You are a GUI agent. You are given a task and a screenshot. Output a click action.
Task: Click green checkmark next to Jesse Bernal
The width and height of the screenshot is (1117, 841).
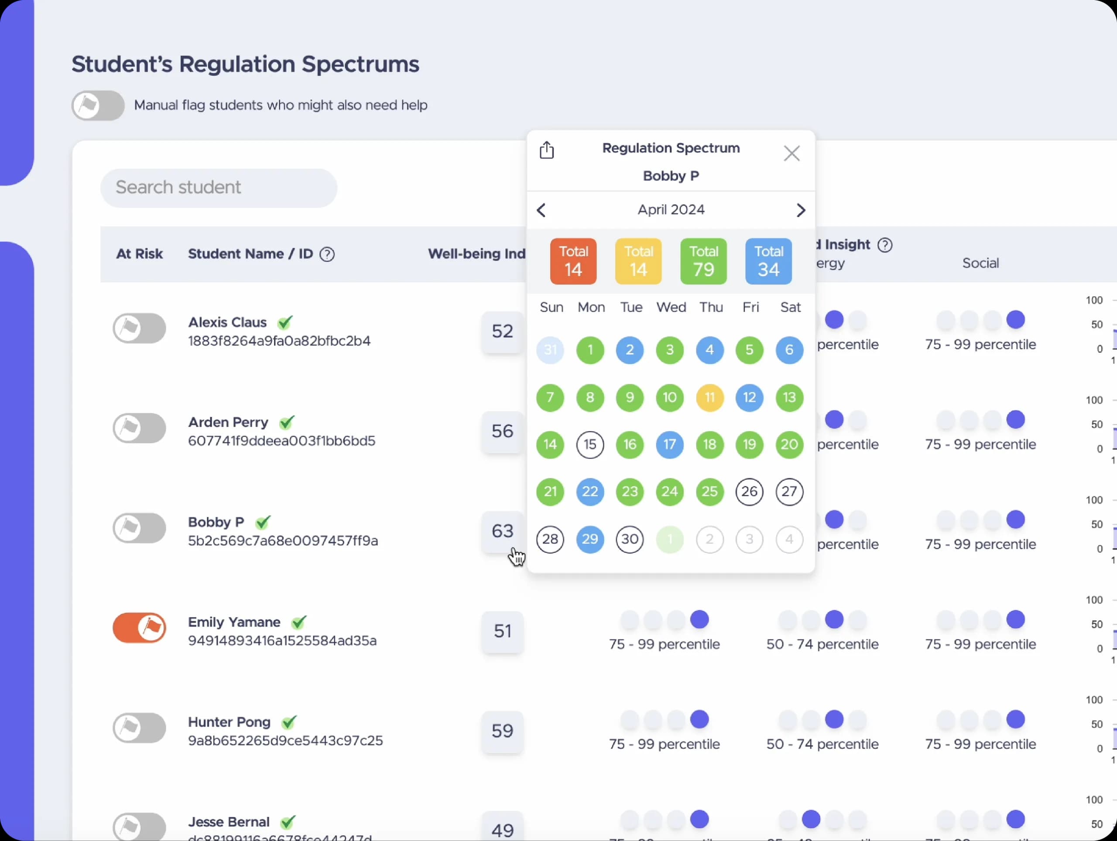[x=288, y=822]
